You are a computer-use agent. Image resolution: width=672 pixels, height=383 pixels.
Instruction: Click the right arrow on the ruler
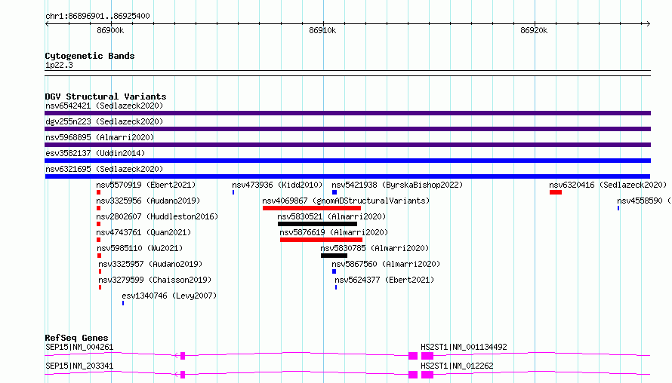click(648, 23)
